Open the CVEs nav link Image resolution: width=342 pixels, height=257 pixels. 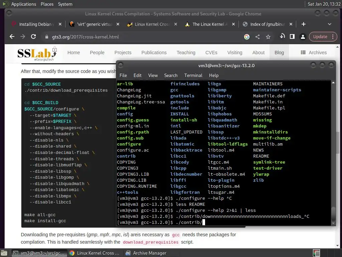pos(211,53)
